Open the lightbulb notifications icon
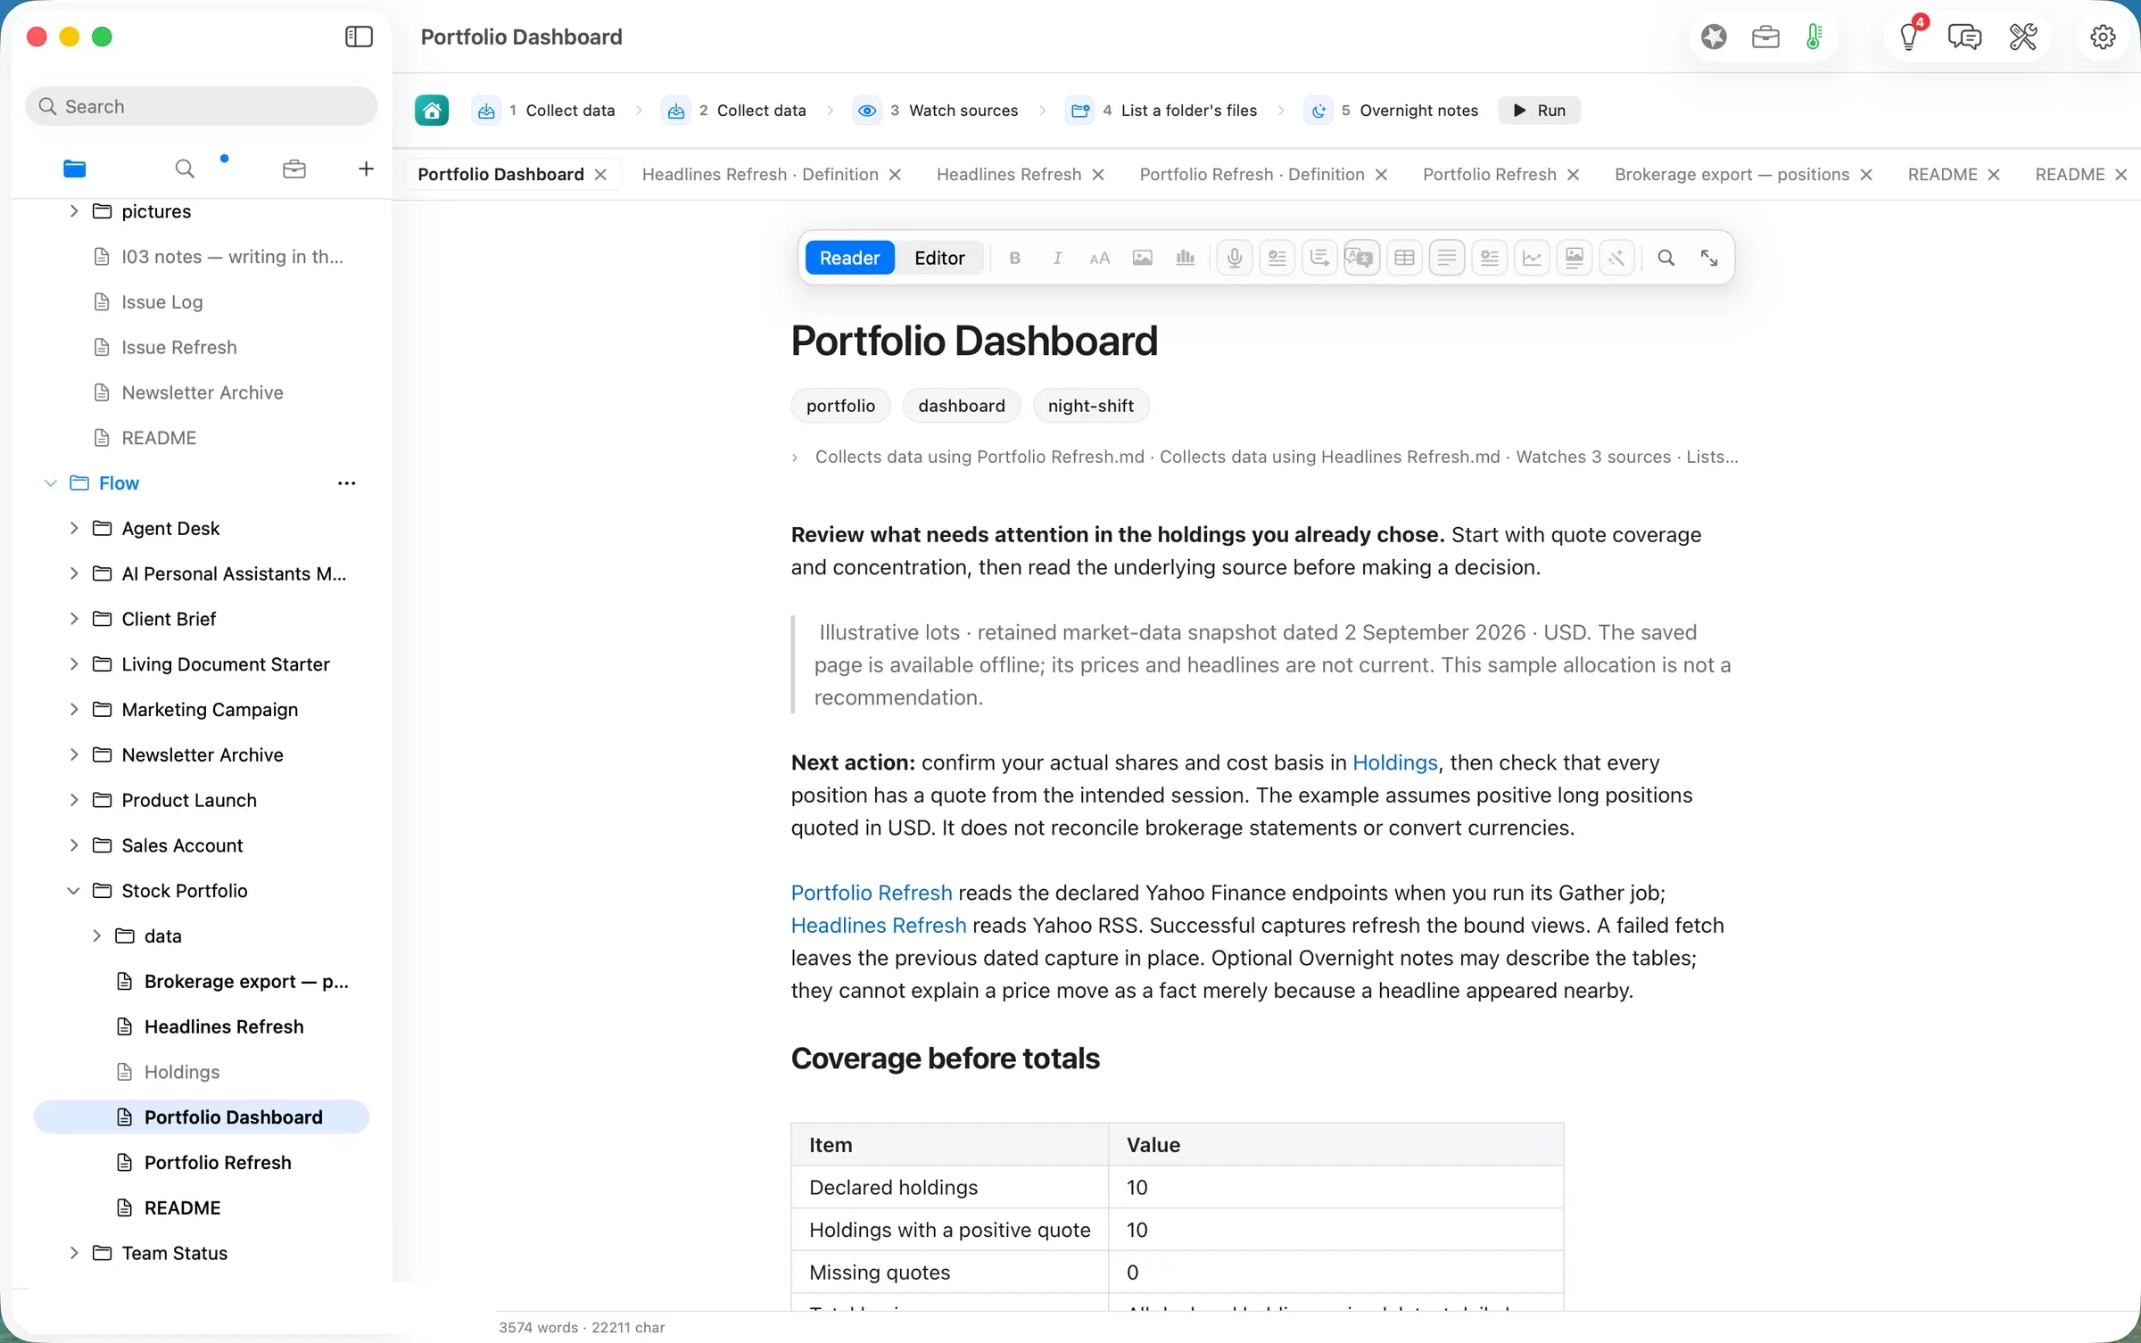Viewport: 2141px width, 1343px height. coord(1909,37)
